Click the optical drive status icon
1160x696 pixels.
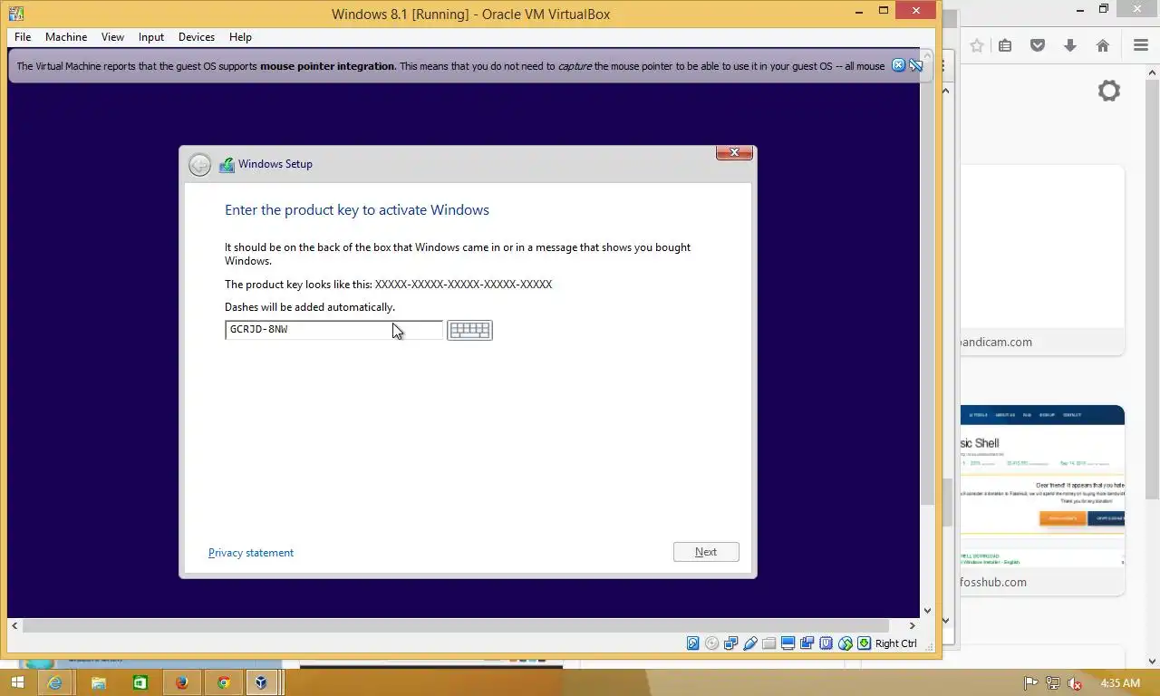click(711, 643)
